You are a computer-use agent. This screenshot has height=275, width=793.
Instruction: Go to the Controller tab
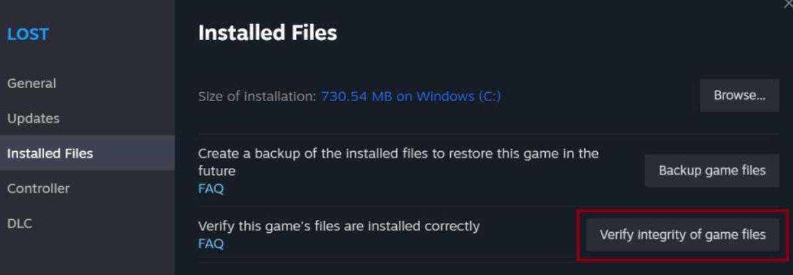[x=38, y=189]
